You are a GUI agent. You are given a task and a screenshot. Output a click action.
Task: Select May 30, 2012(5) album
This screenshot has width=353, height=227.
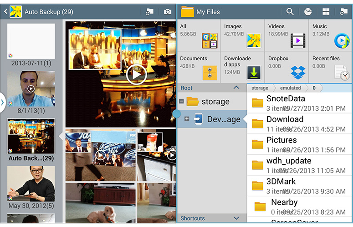[31, 188]
